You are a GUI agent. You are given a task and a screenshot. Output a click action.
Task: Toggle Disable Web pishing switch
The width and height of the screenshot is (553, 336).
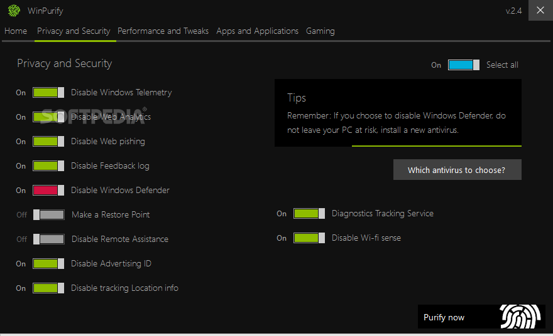[48, 142]
